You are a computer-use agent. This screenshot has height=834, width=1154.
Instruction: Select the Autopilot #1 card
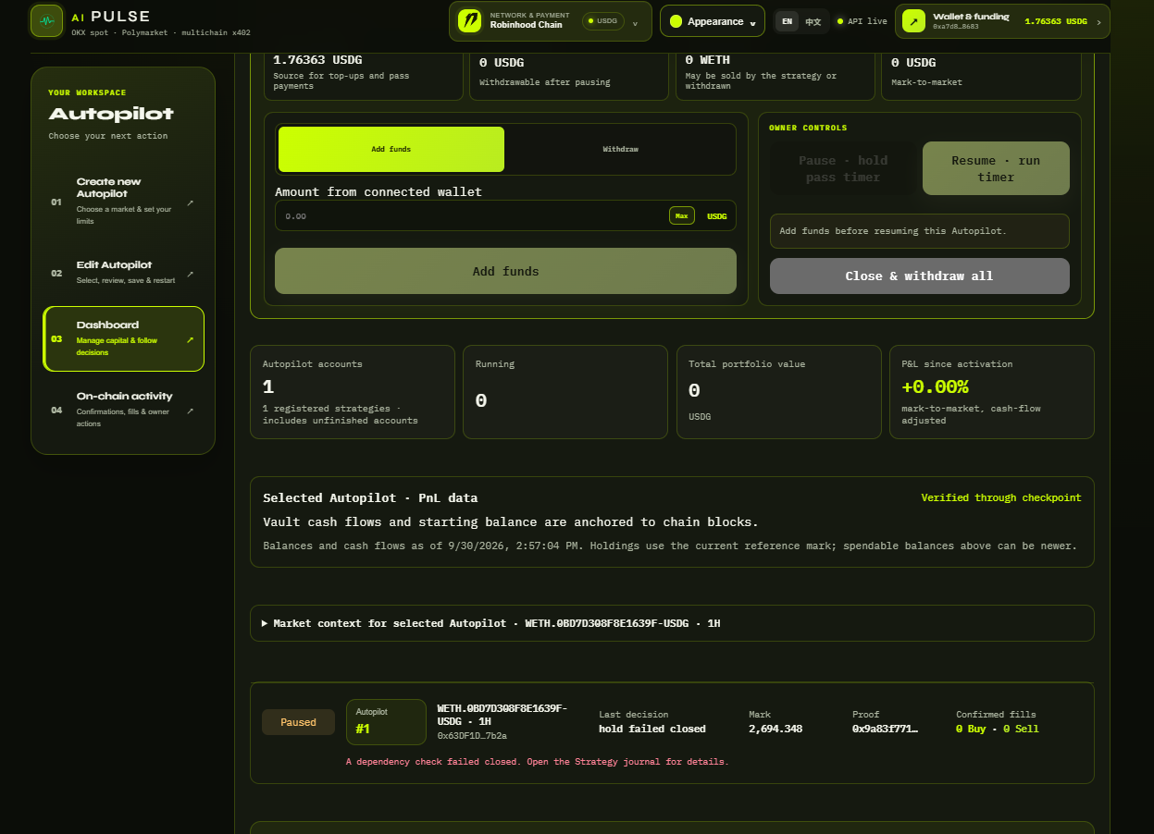(386, 722)
